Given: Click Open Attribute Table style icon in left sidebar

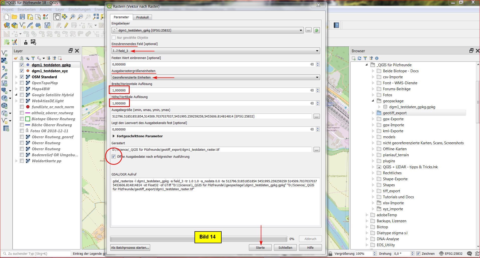Looking at the screenshot, I should pyautogui.click(x=6, y=128).
